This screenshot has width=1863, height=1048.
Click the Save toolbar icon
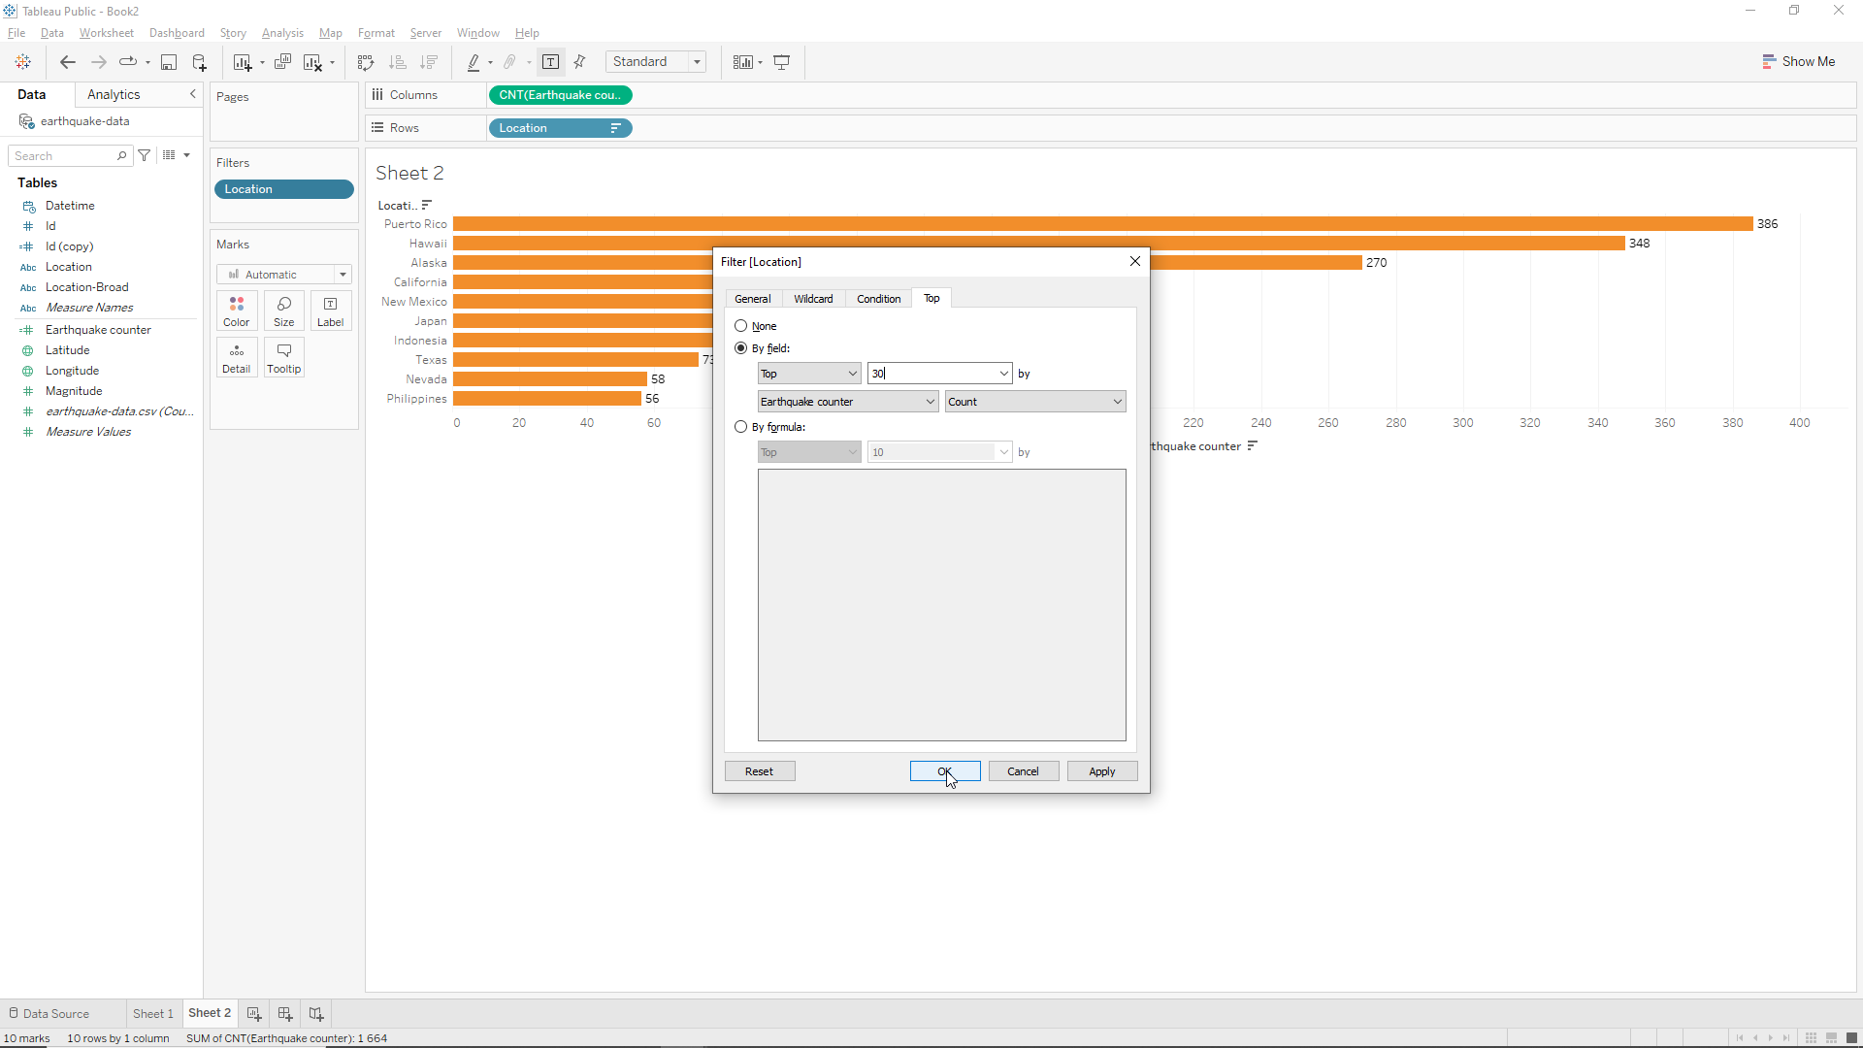169,62
